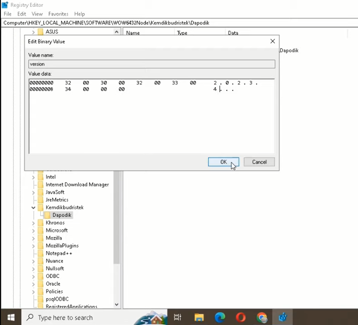Click the Dapodik data text in right pane
This screenshot has width=358, height=325.
289,50
